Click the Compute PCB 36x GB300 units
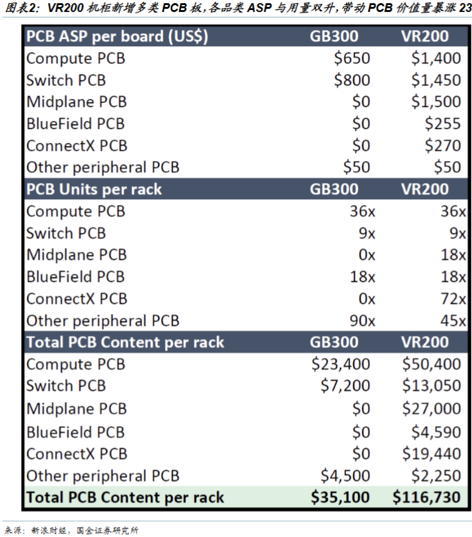 tap(362, 211)
